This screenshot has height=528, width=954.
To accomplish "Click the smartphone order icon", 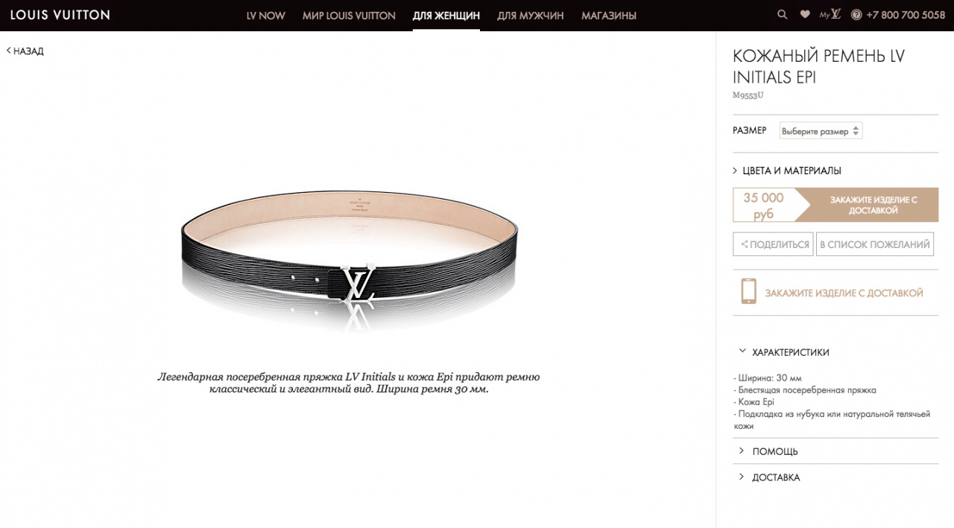I will pos(748,291).
